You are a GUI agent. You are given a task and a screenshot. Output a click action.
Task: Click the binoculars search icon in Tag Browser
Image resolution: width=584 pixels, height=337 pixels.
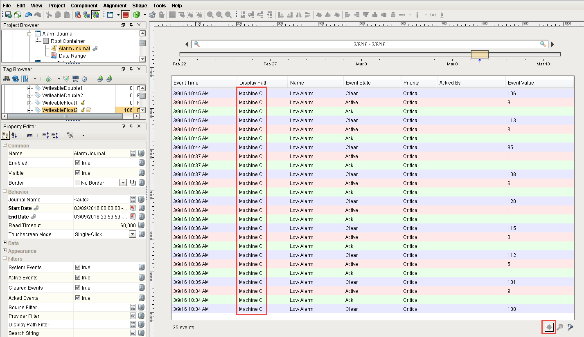tap(7, 79)
